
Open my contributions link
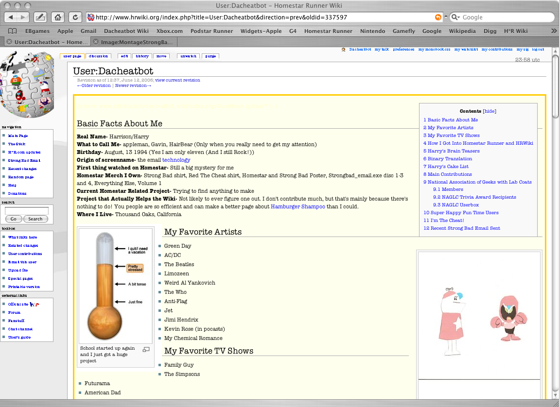(497, 50)
